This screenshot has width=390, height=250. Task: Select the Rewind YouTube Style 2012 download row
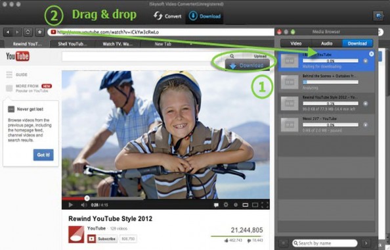[326, 103]
